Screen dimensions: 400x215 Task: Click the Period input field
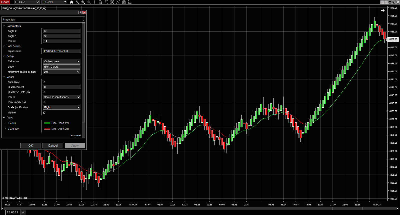coord(61,41)
